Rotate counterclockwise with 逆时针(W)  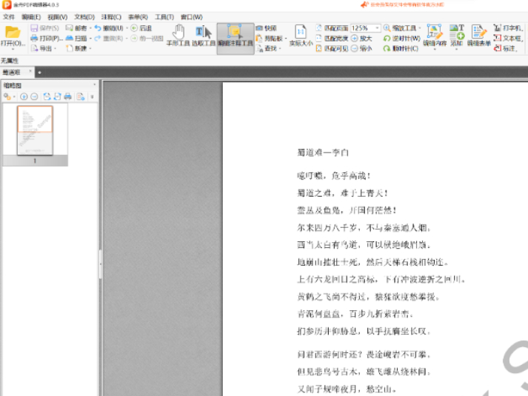point(401,38)
